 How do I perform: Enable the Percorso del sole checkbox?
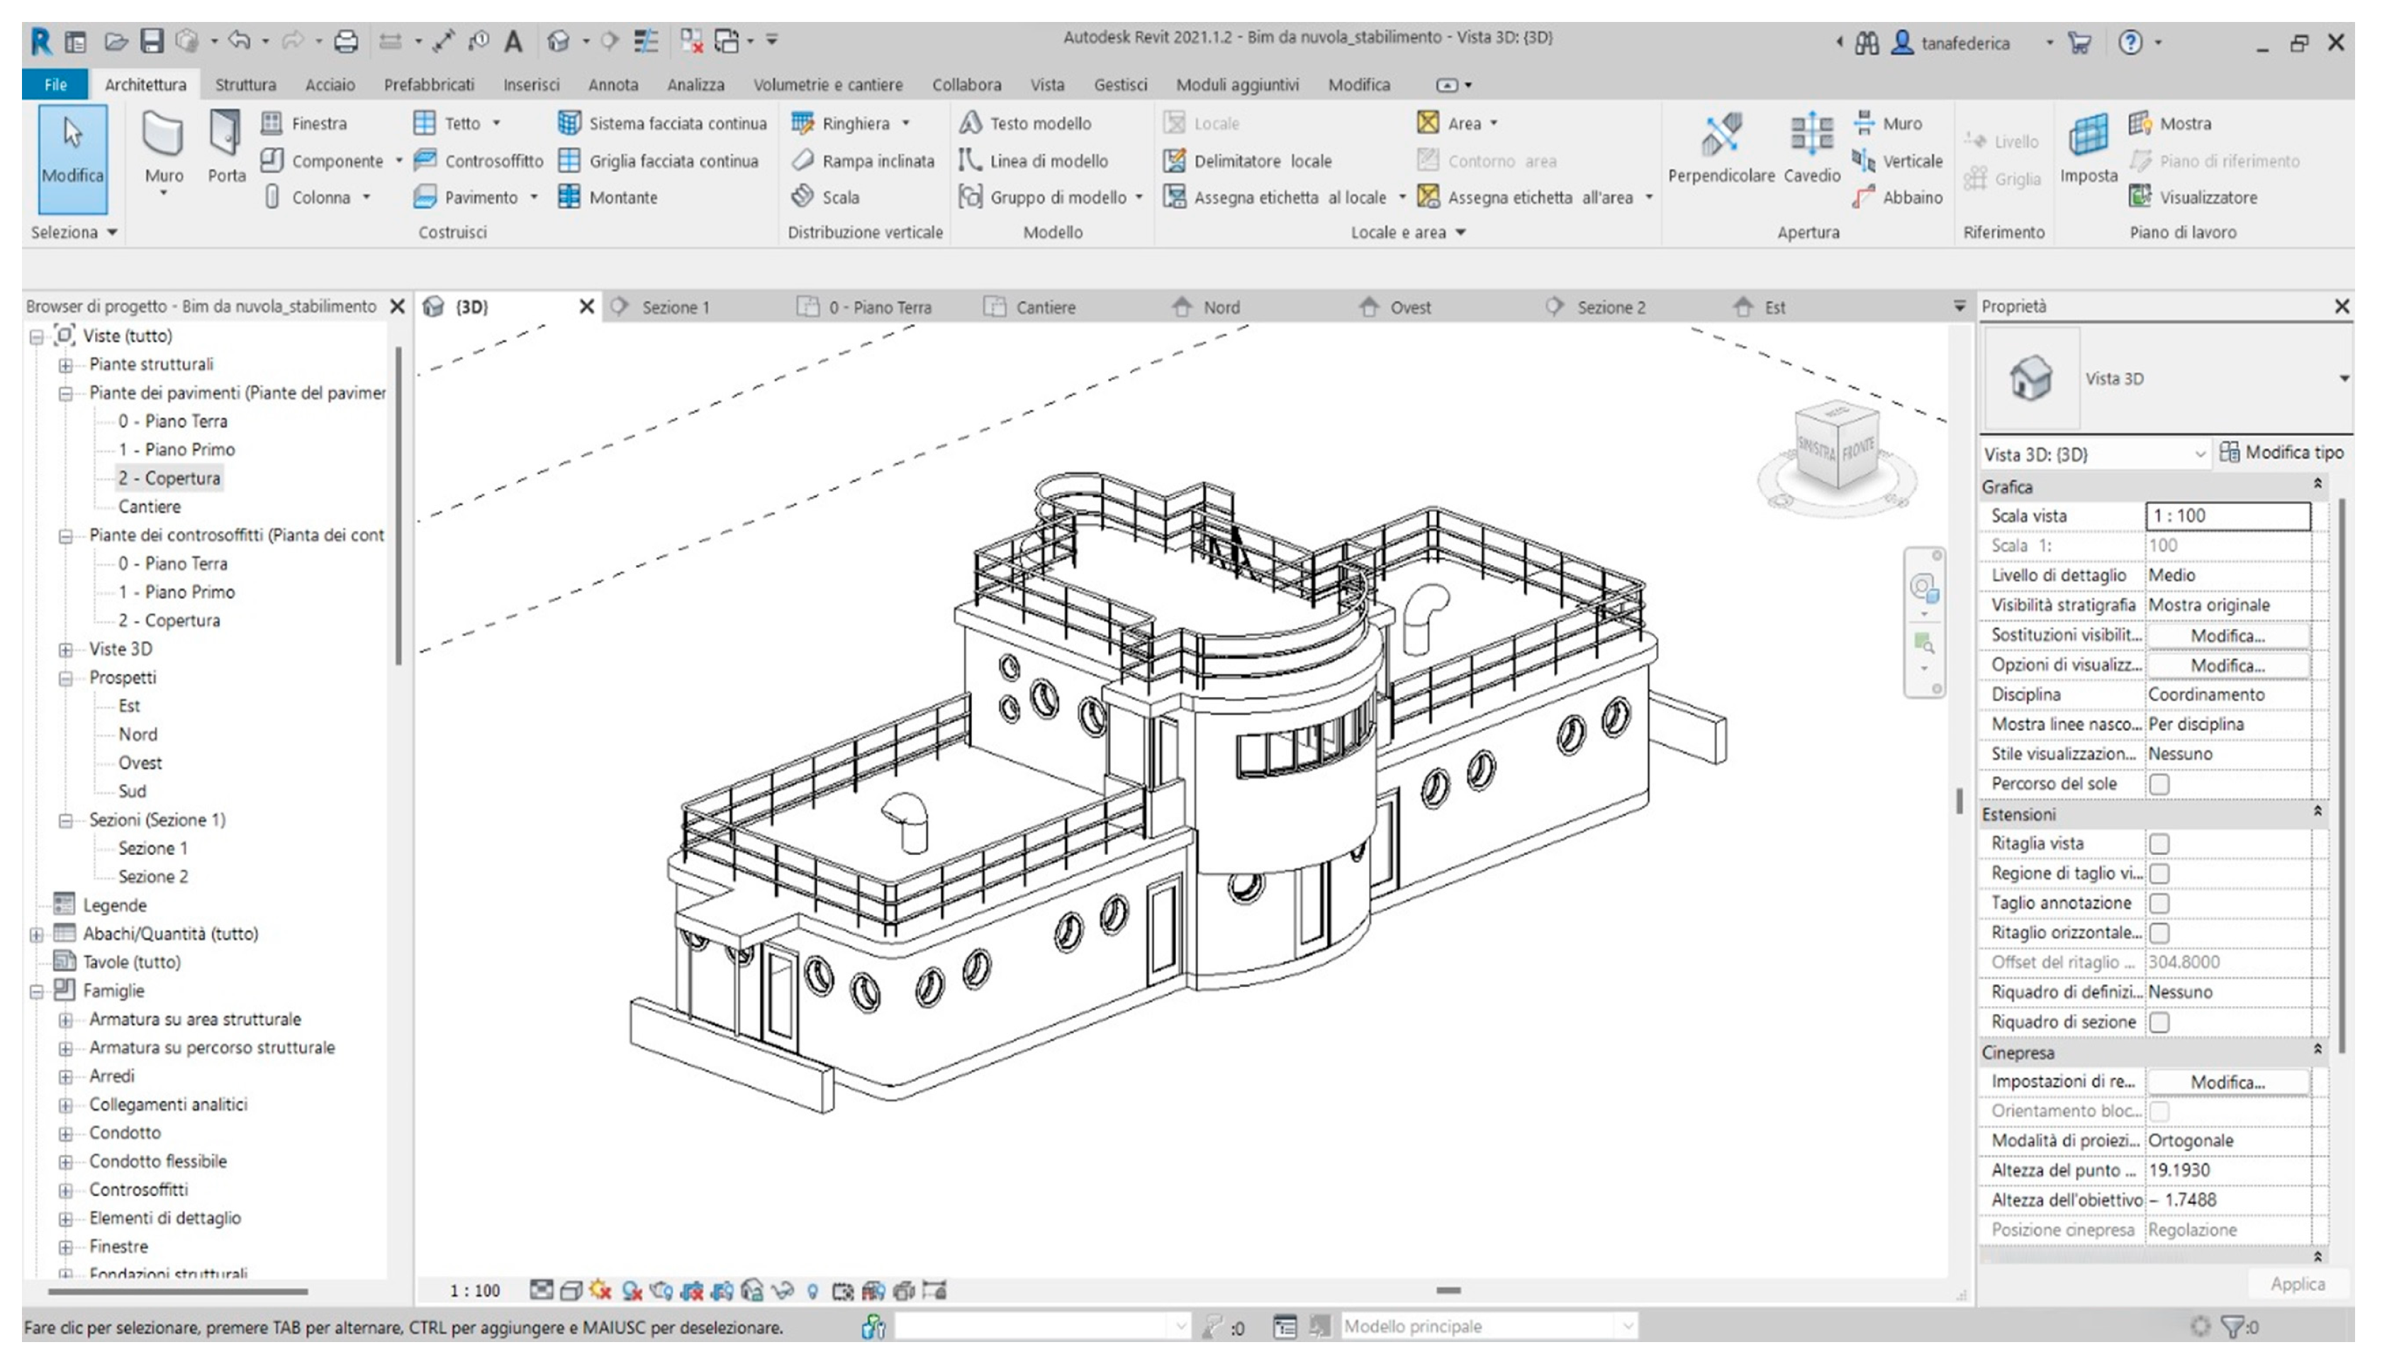(x=2159, y=784)
